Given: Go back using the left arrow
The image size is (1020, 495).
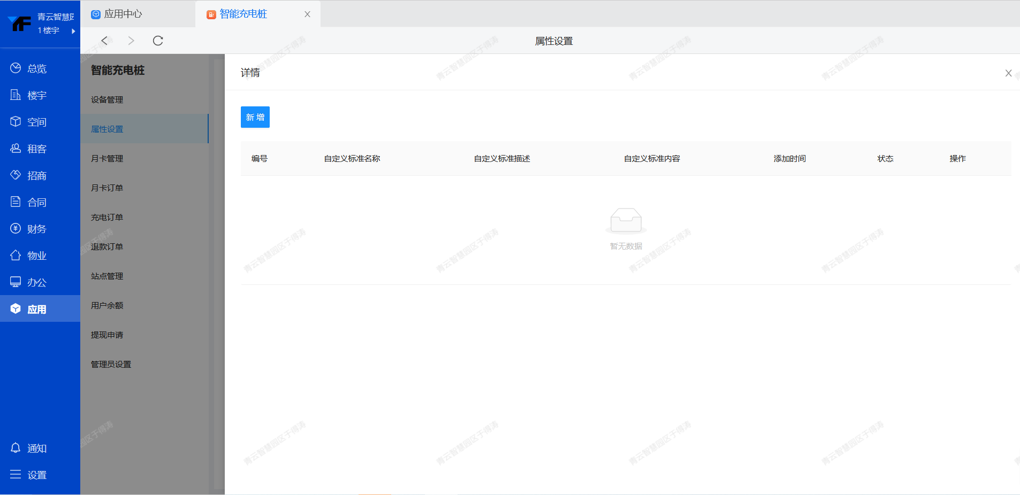Looking at the screenshot, I should (x=105, y=41).
